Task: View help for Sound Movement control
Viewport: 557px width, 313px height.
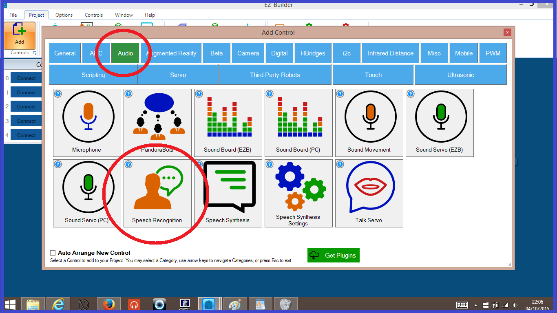Action: pos(340,94)
